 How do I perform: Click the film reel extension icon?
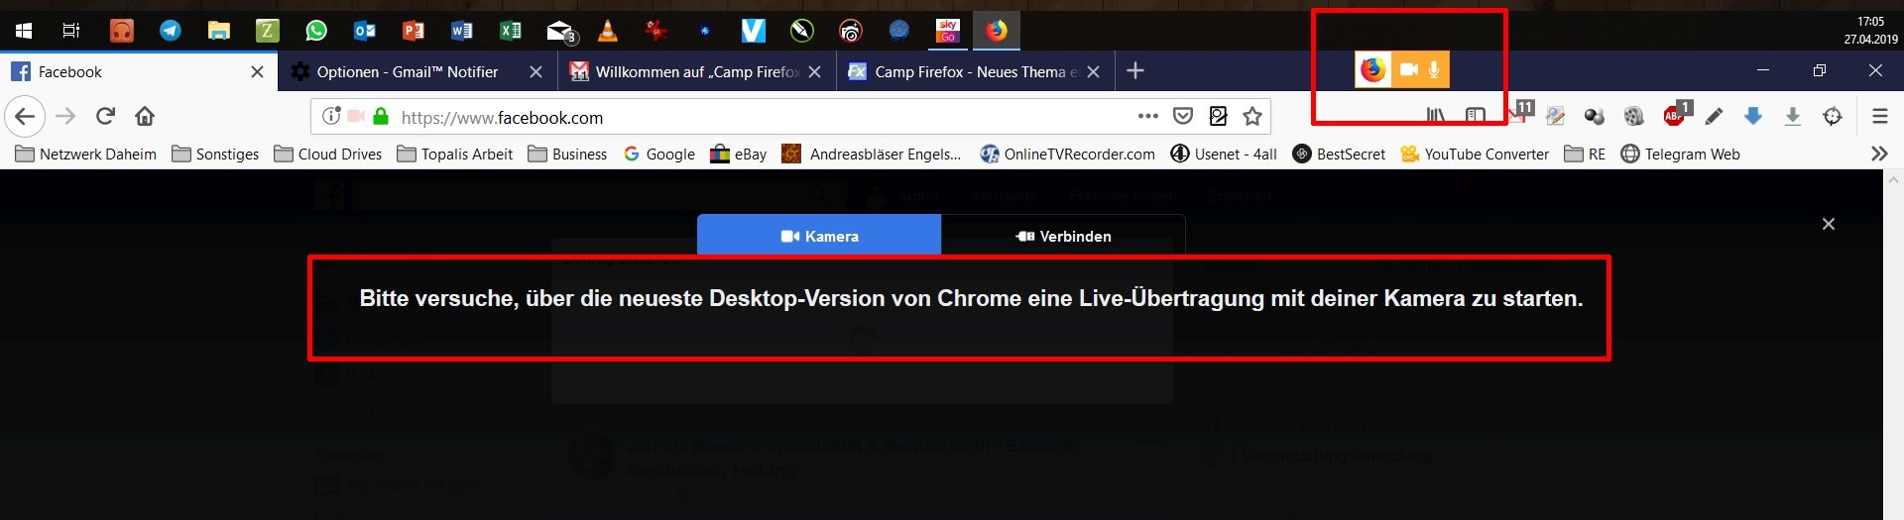pos(1634,116)
